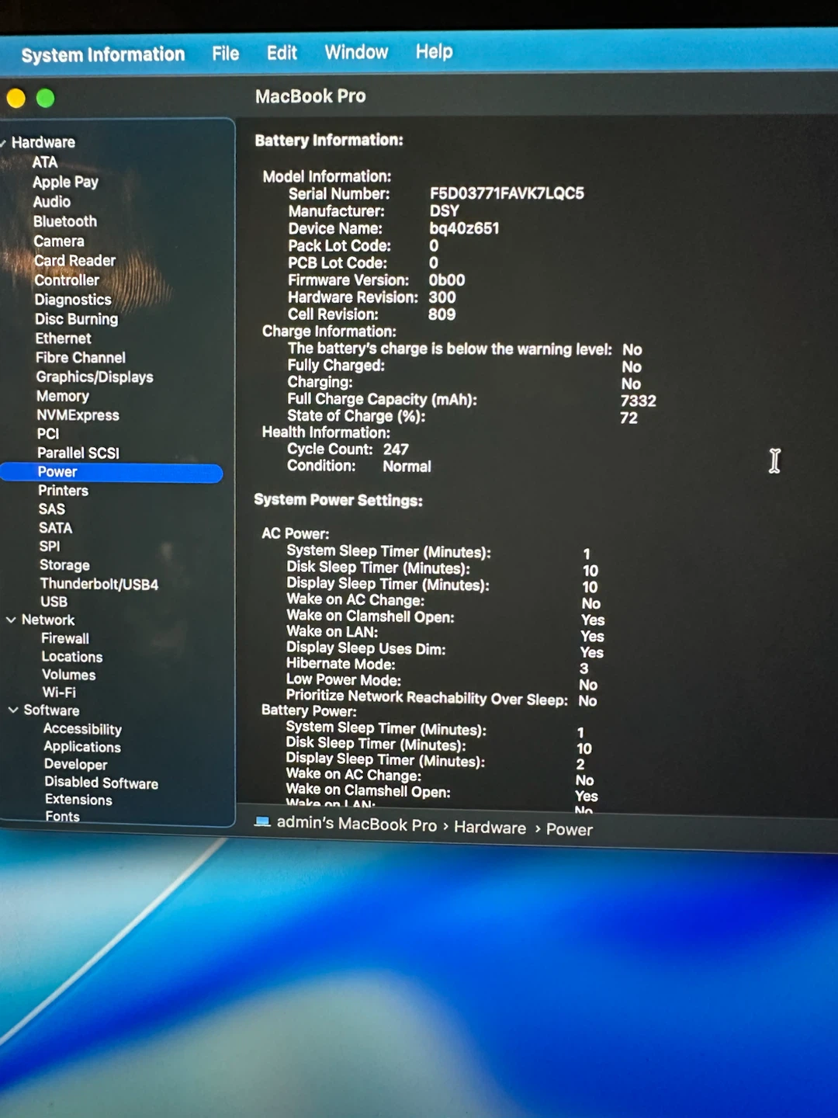Viewport: 838px width, 1118px height.
Task: Click serial number F5D03771FAVK7LQC5
Action: point(507,193)
